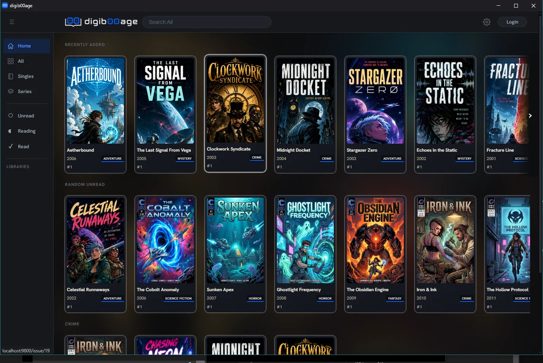The image size is (543, 363).
Task: Open the Fracture Line cover
Action: 508,101
